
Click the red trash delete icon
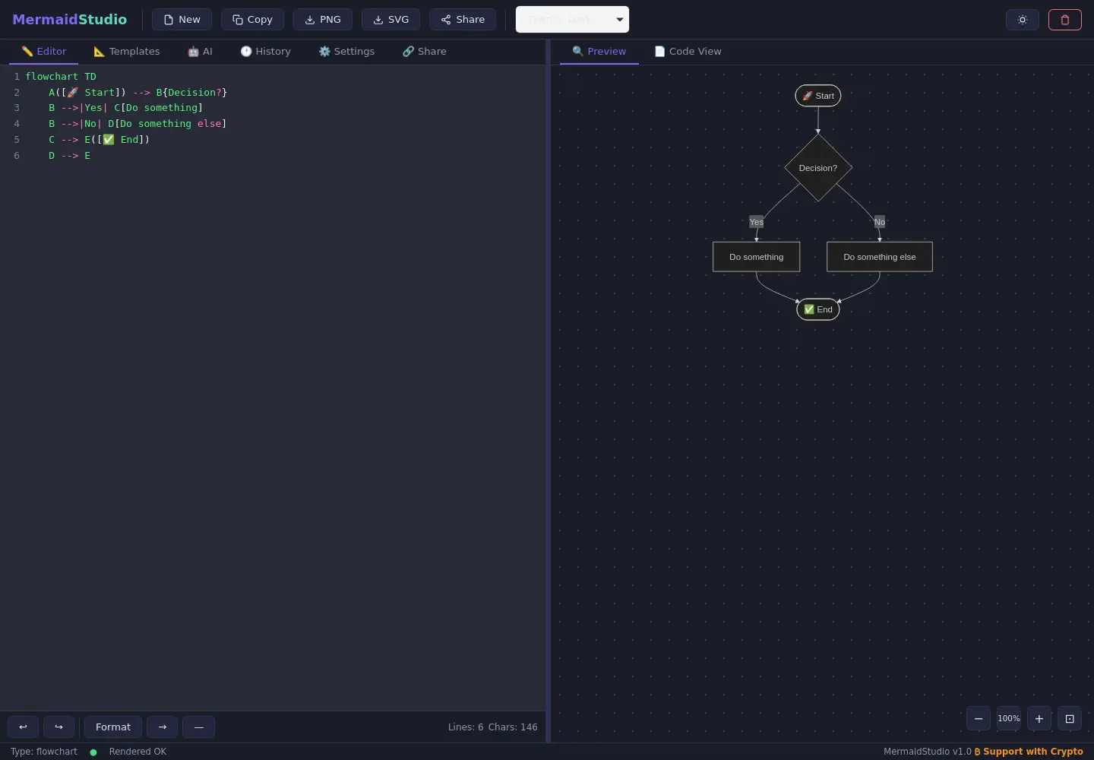click(x=1064, y=20)
